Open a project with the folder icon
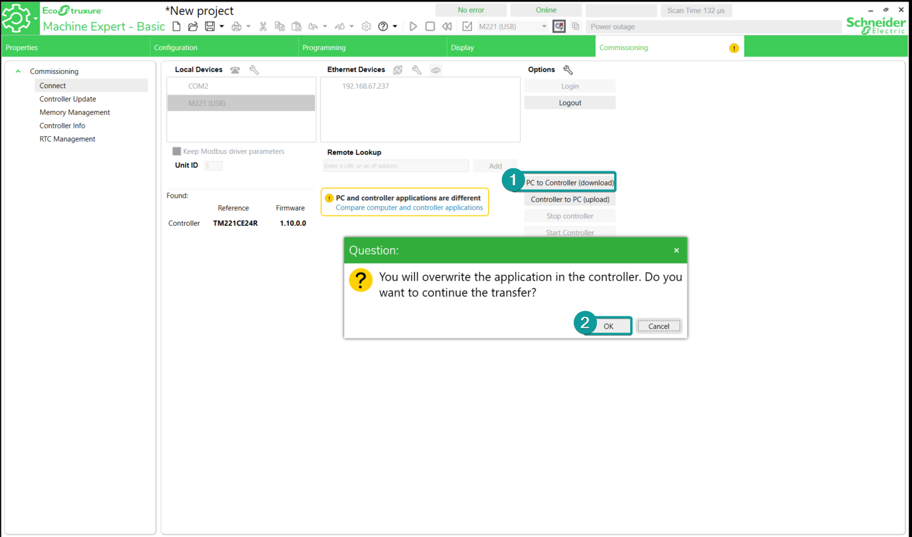The width and height of the screenshot is (912, 537). (x=193, y=26)
